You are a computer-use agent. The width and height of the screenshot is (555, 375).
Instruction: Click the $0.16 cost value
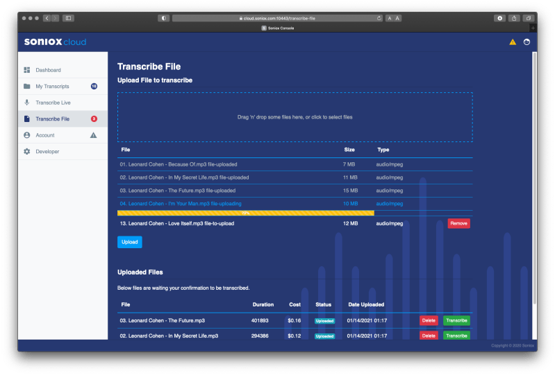pos(294,320)
